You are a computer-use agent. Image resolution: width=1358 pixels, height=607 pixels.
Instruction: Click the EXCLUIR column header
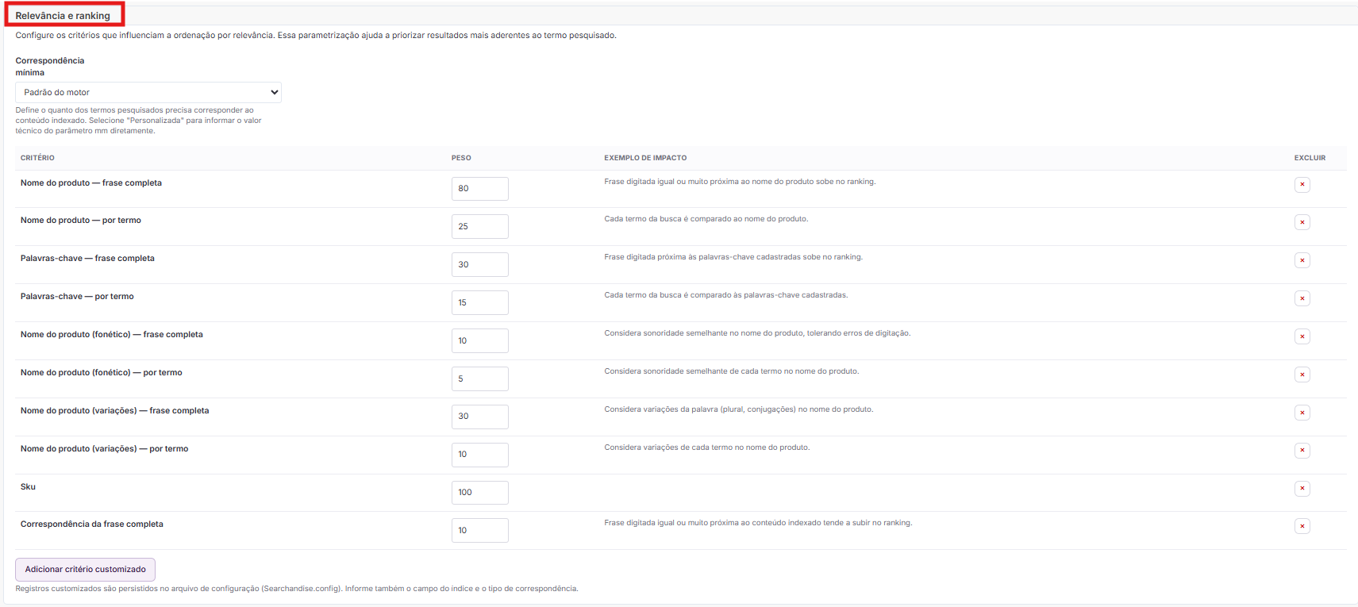coord(1310,158)
